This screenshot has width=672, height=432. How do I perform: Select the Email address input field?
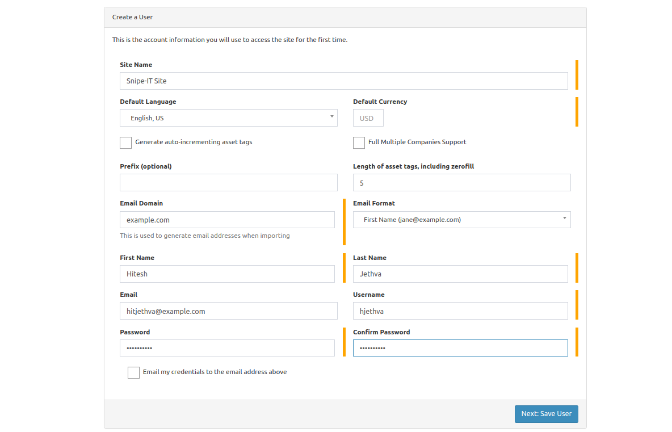point(228,311)
